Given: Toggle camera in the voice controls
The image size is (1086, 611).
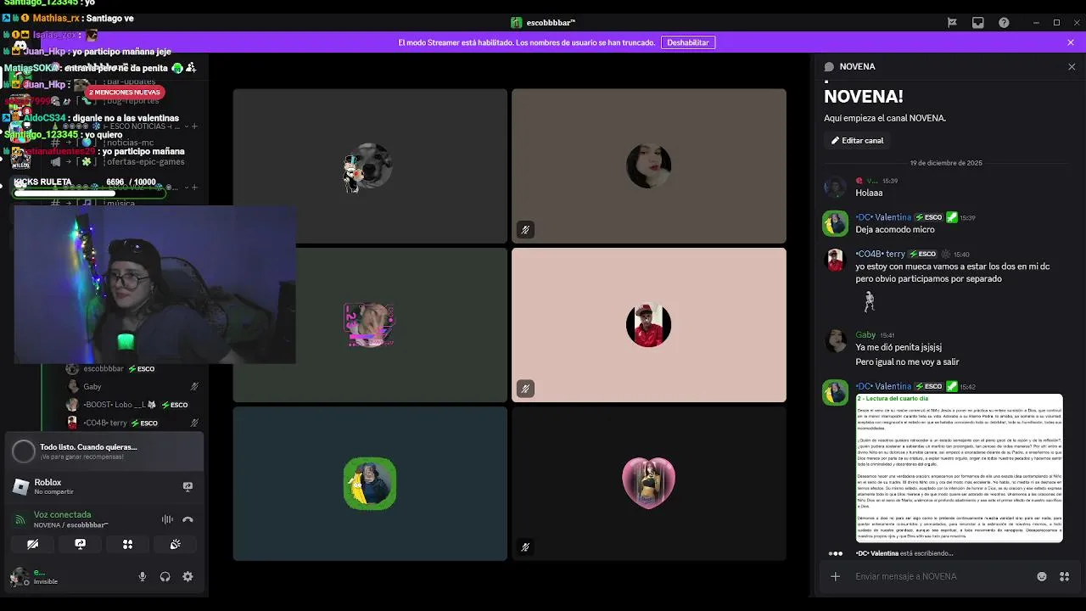Looking at the screenshot, I should pyautogui.click(x=33, y=544).
